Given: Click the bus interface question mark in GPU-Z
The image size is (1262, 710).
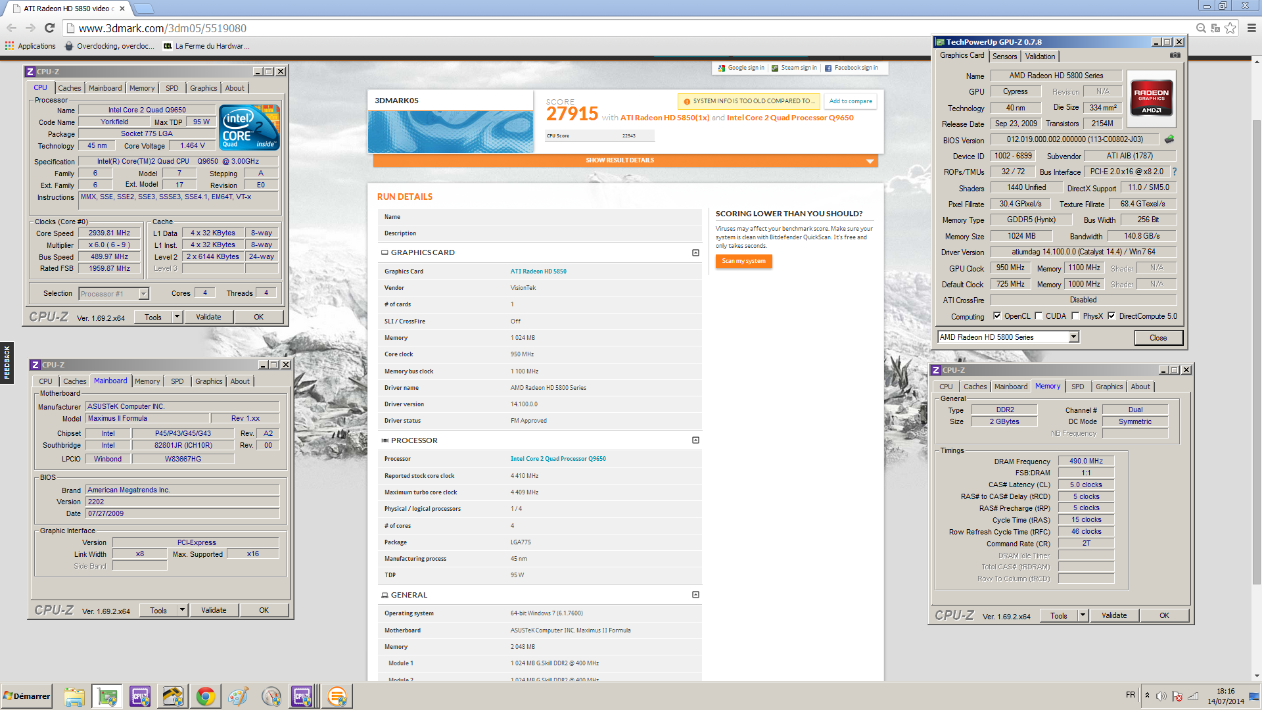Looking at the screenshot, I should click(x=1175, y=172).
